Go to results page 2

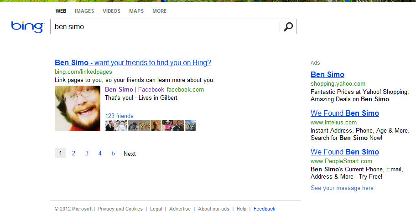click(x=73, y=153)
